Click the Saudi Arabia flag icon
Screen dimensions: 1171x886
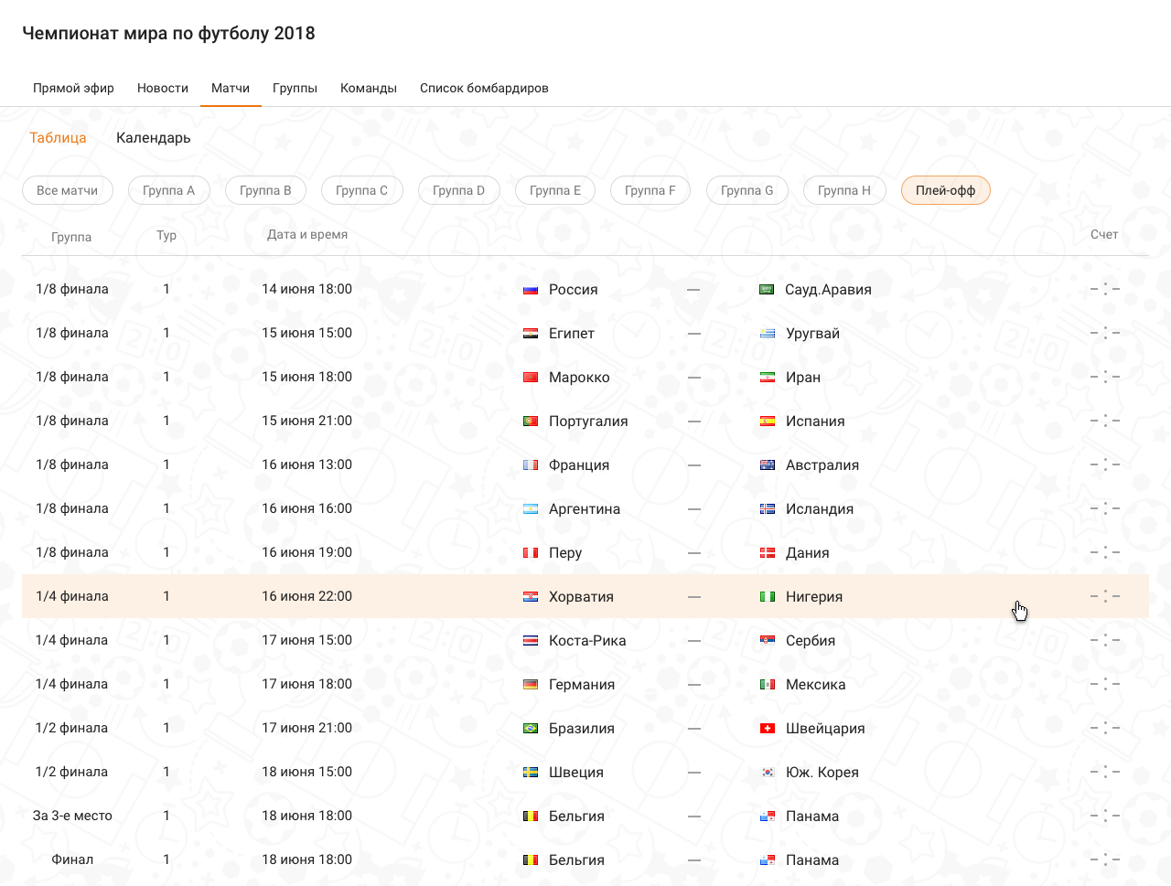pos(767,290)
